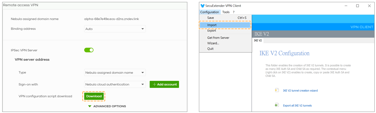Screen dimensions: 376x113
Task: Open the IKE V2 tunnel creation wizard link
Action: click(x=300, y=90)
